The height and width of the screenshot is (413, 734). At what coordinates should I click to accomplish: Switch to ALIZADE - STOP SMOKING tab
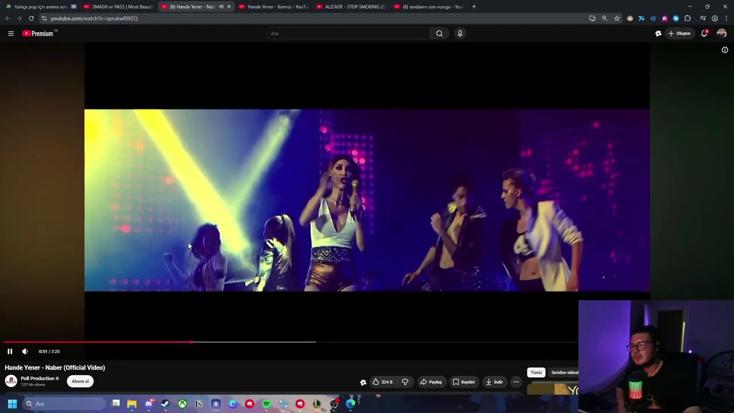351,7
